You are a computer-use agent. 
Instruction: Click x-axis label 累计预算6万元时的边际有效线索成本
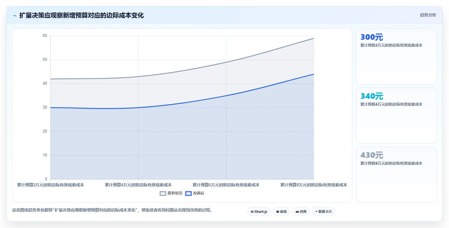[226, 185]
